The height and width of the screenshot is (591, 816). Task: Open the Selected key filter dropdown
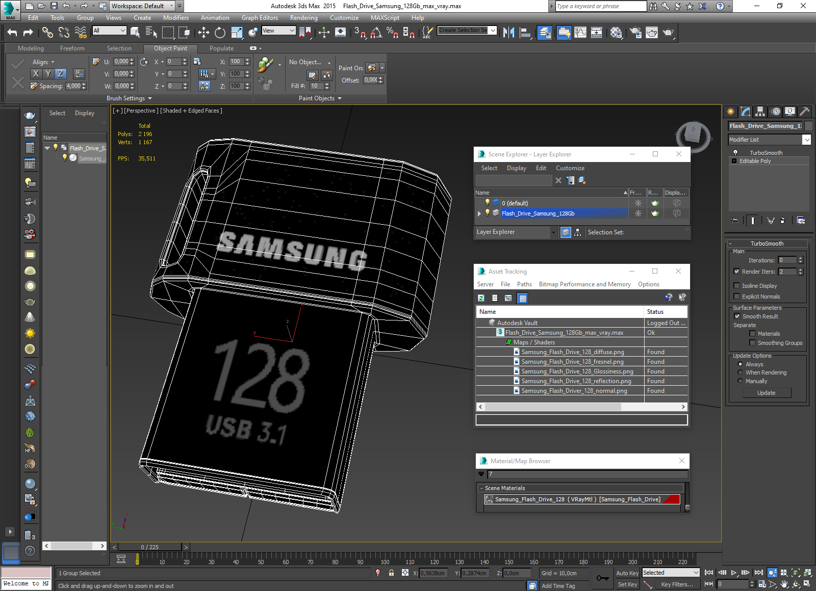click(x=670, y=573)
